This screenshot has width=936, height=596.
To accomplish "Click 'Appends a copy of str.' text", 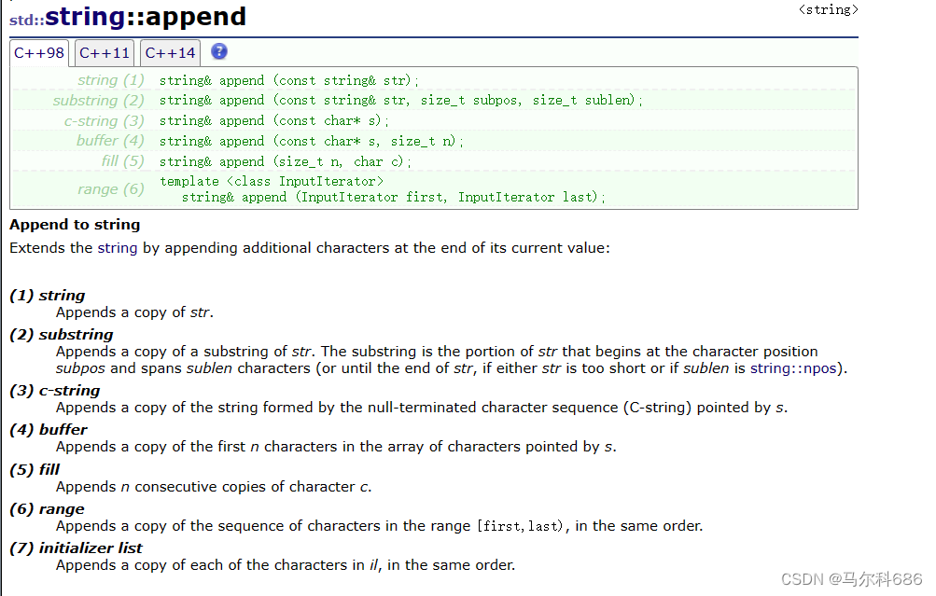I will (135, 312).
